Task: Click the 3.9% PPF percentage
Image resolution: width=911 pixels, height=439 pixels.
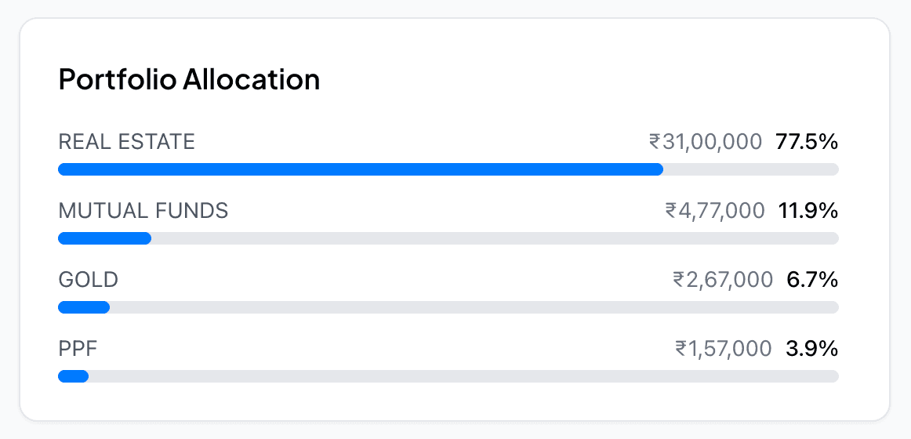Action: tap(812, 348)
